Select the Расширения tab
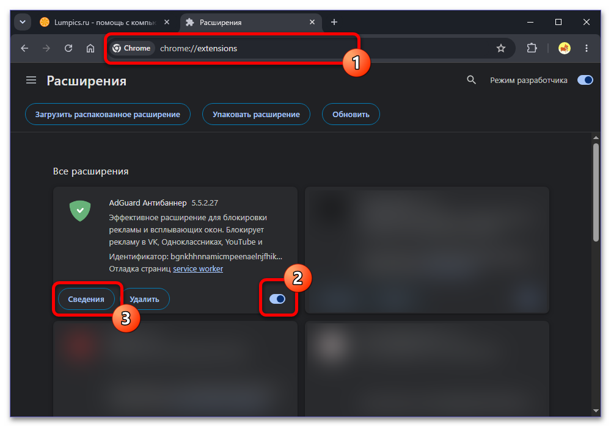Image resolution: width=611 pixels, height=427 pixels. tap(249, 22)
